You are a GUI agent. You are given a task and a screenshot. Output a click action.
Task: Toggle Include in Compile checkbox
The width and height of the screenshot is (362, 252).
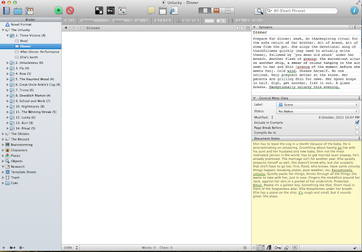click(357, 123)
